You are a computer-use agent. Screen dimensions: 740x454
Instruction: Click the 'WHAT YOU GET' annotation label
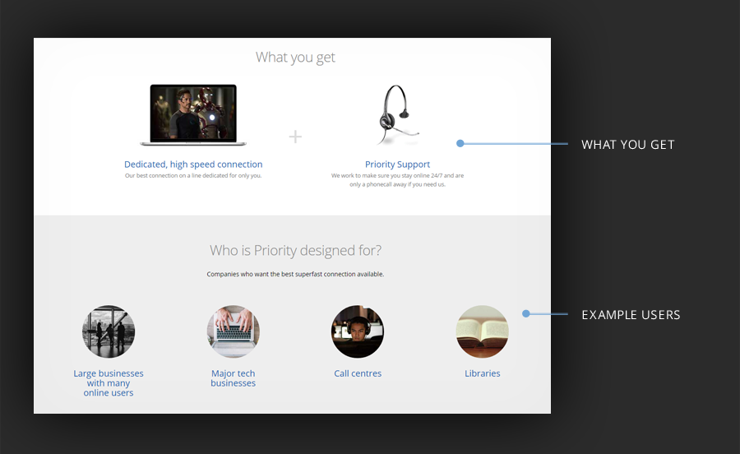click(x=627, y=145)
